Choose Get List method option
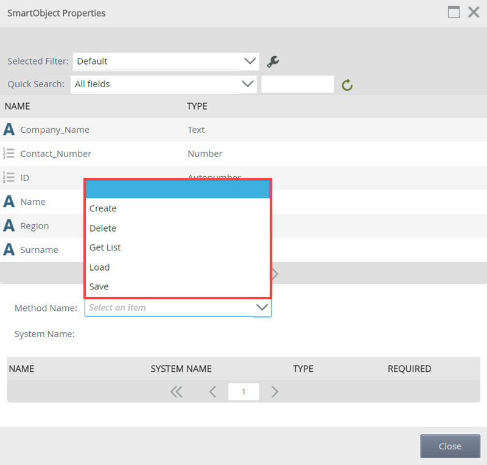 105,247
